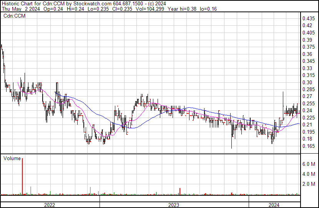319x208 pixels.
Task: Select the 0.435 price axis label
Action: coord(309,19)
